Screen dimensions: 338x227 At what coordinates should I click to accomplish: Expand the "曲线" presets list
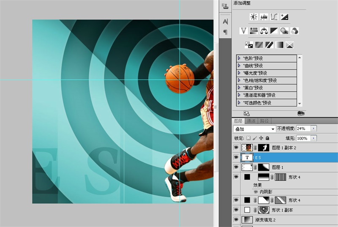point(240,66)
